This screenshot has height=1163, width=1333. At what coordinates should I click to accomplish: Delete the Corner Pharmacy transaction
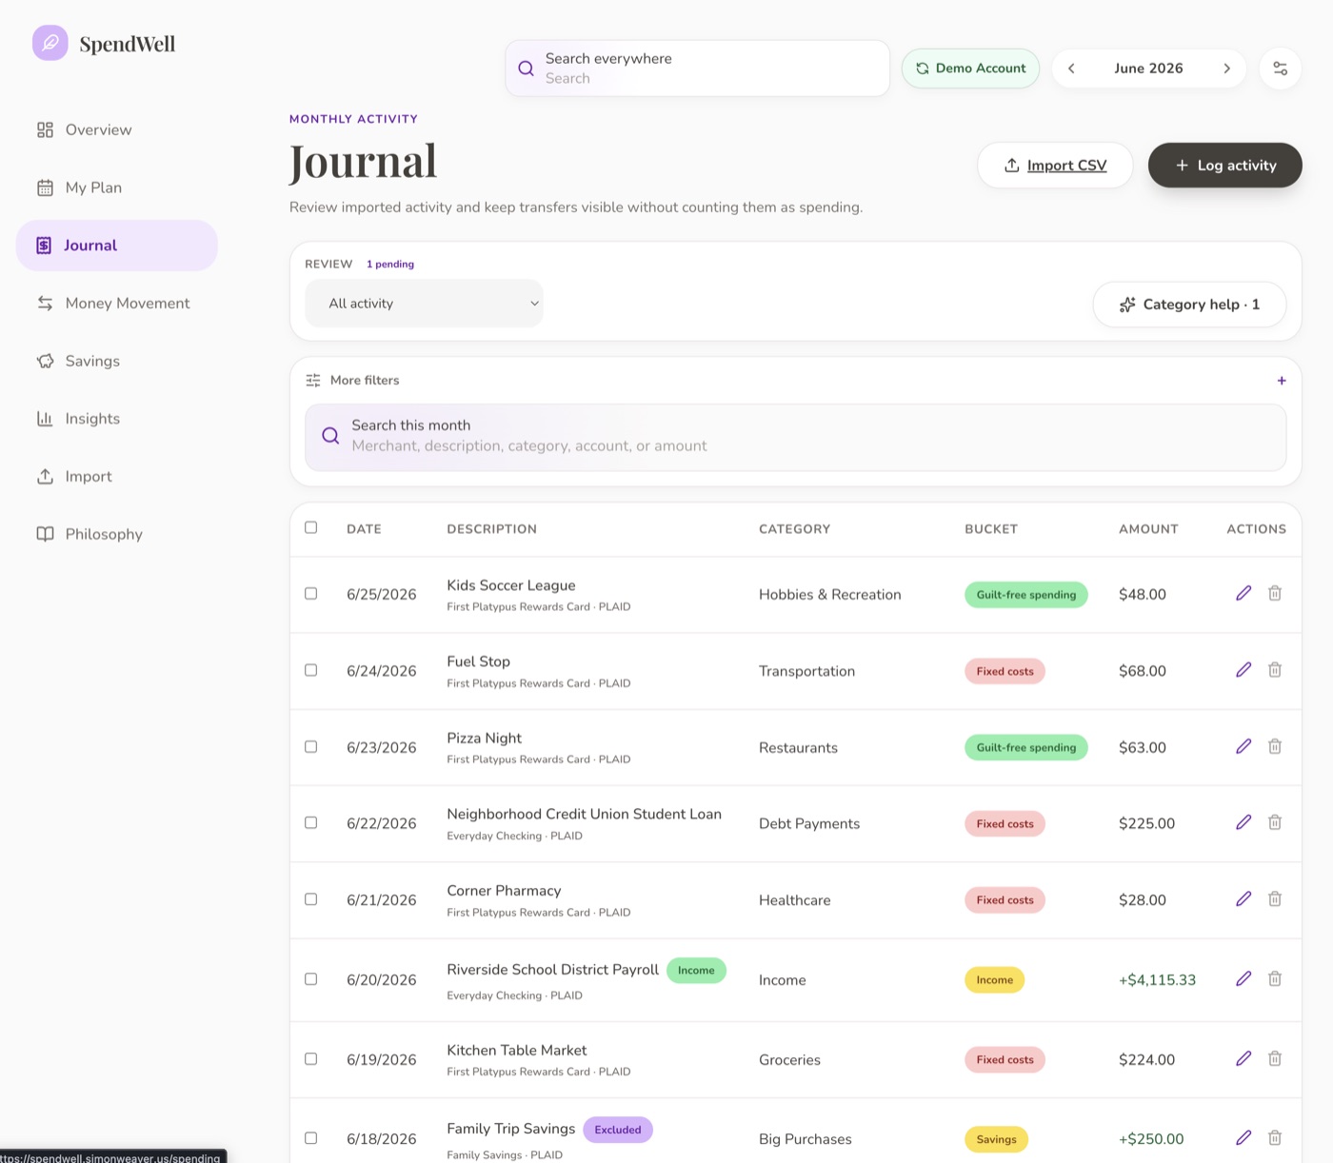click(1275, 899)
